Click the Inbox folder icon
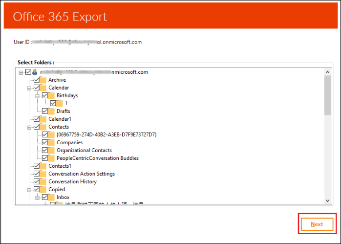 click(51, 198)
